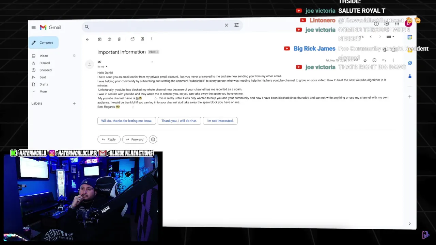Viewport: 436px width, 245px height.
Task: Get add-ons with side panel plus
Action: 410,97
